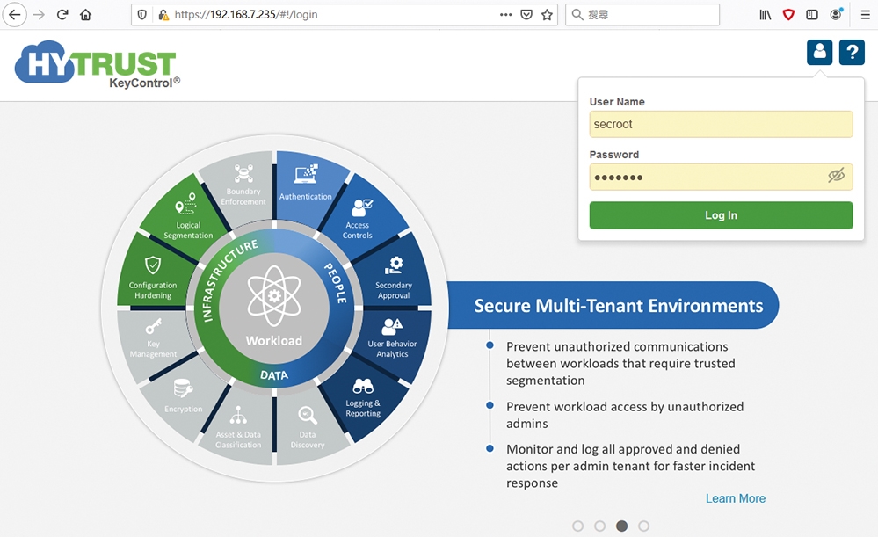Click the "Prevent unauthorized communications" bullet text

pos(620,363)
